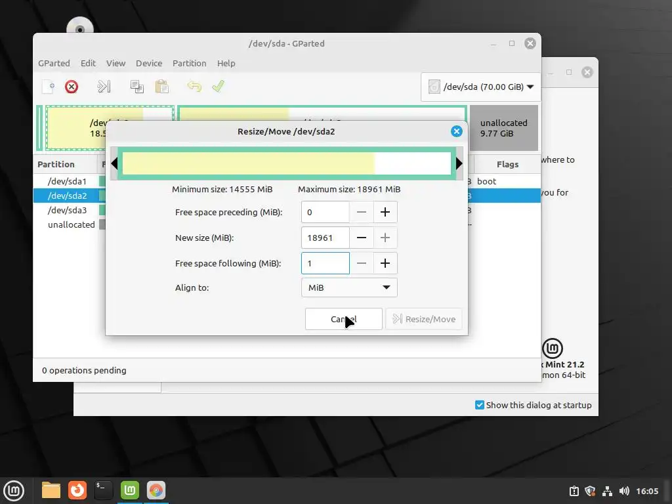This screenshot has height=504, width=672.
Task: Open the Files manager from taskbar
Action: [x=51, y=490]
